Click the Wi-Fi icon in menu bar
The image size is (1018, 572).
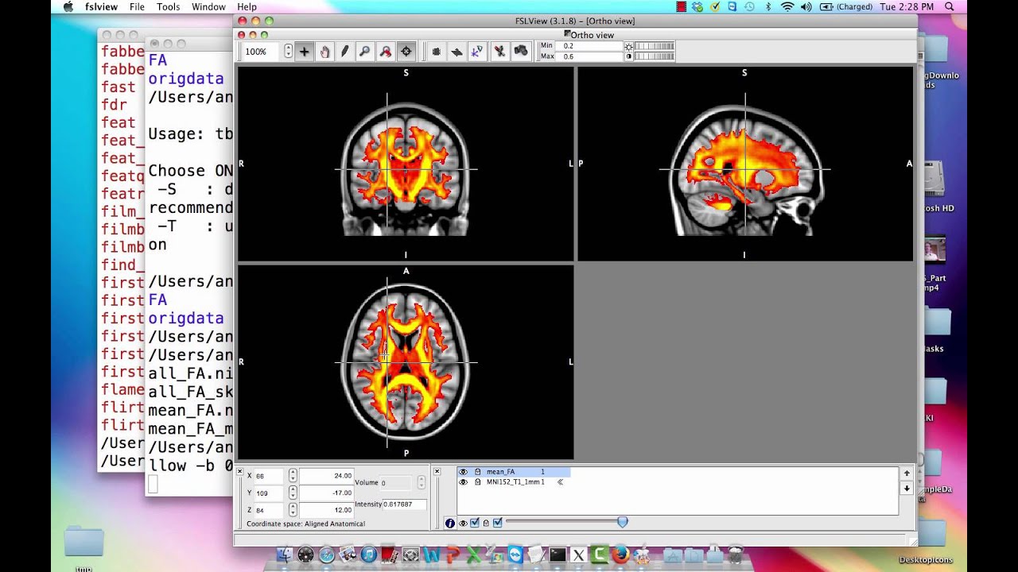pyautogui.click(x=787, y=6)
